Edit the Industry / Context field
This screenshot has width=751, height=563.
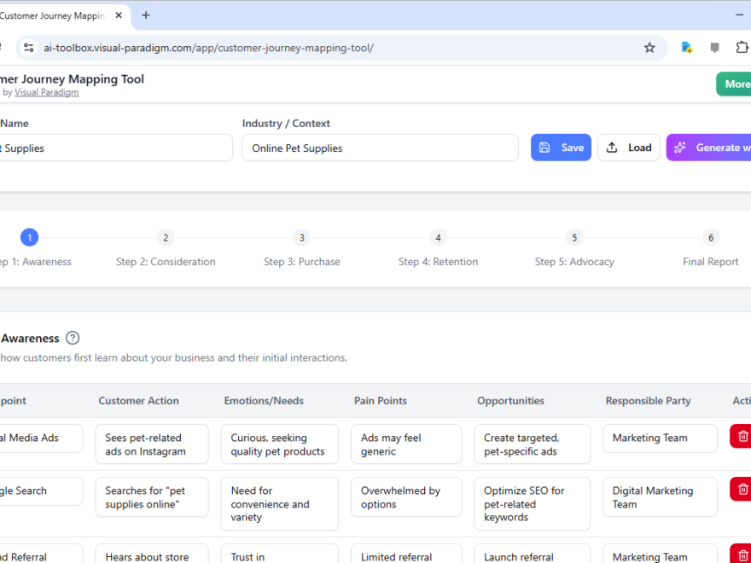pos(380,147)
